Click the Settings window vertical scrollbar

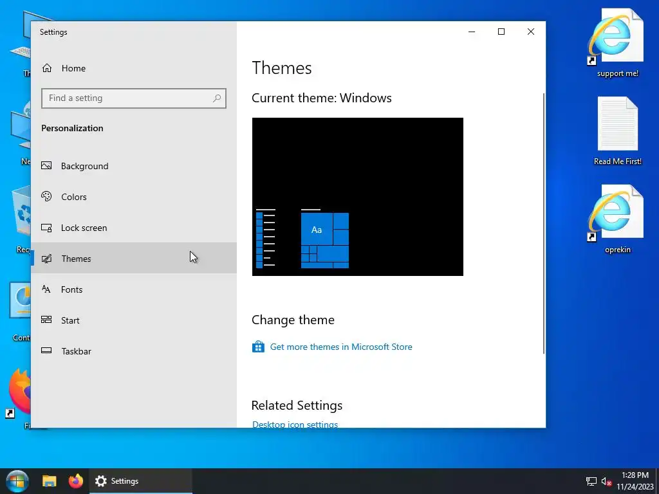pos(543,223)
